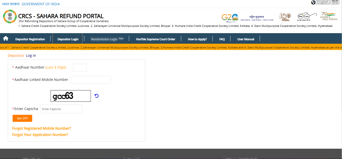
Task: Switch language to English
Action: 323,2
